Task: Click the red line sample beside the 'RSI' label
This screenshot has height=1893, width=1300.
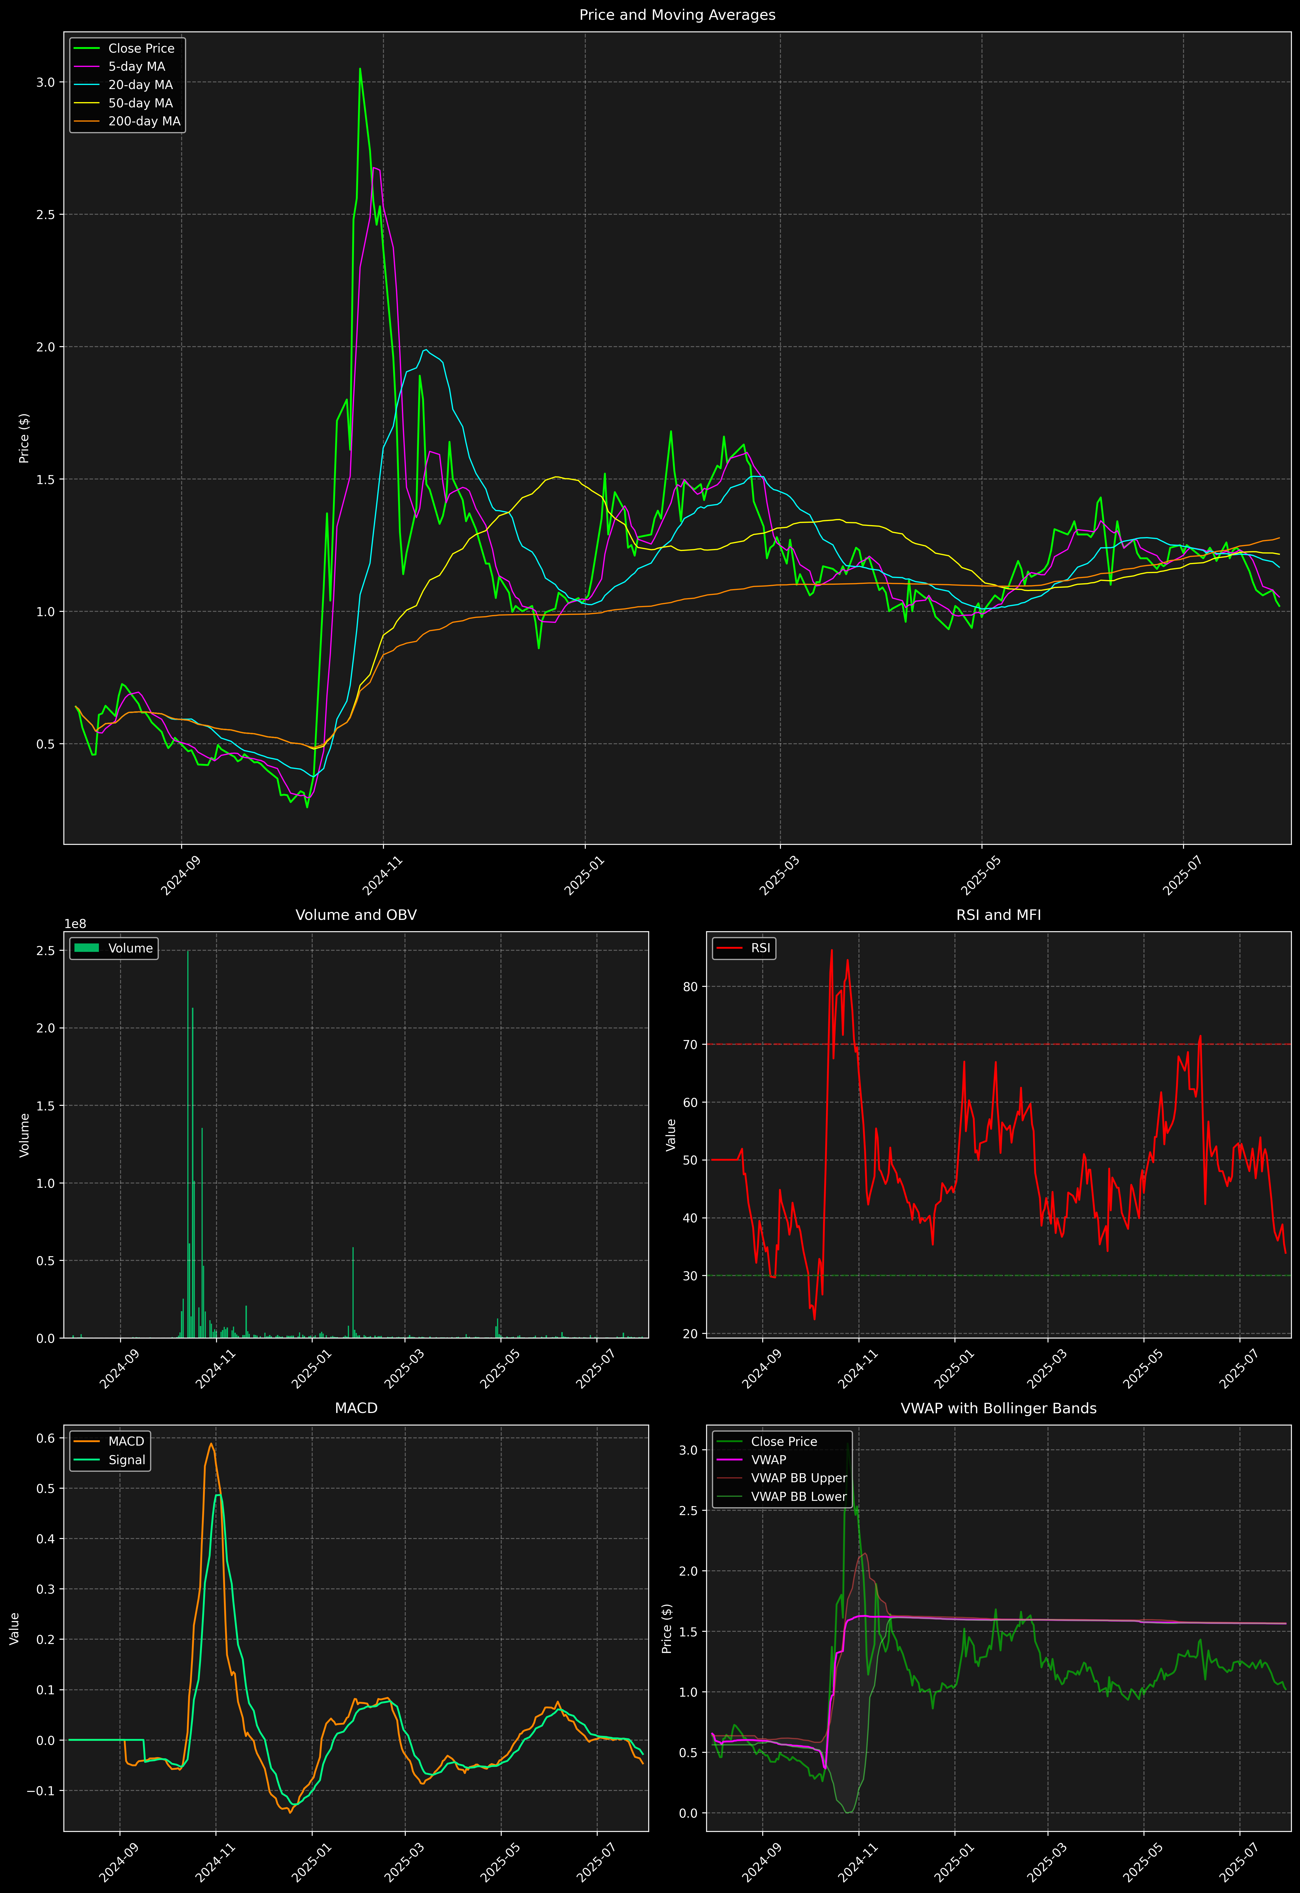Action: point(729,948)
